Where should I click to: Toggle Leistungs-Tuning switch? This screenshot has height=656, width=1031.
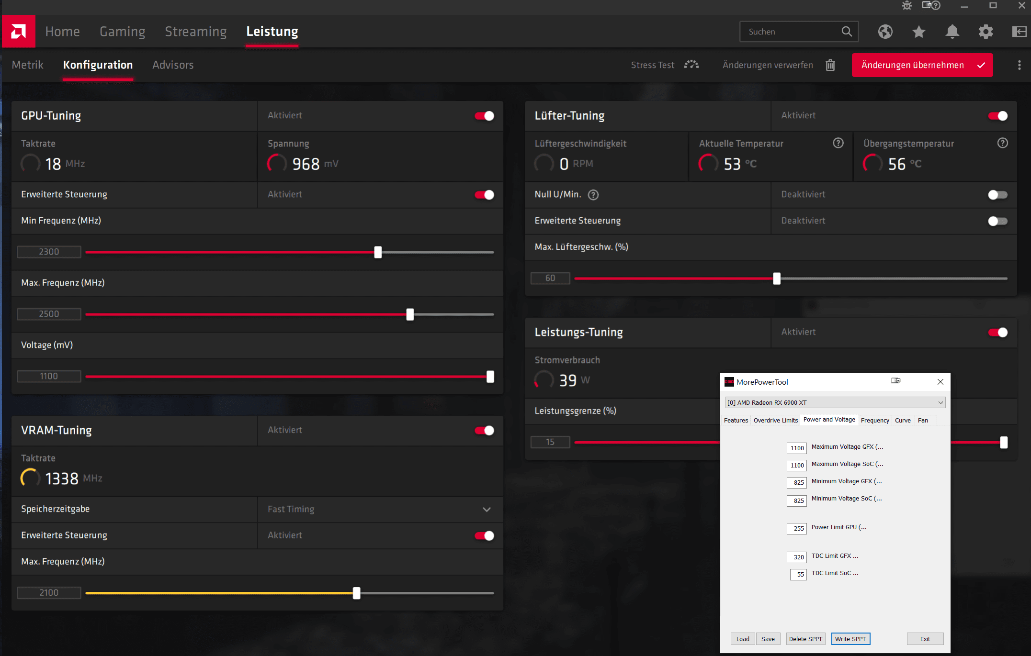tap(998, 333)
